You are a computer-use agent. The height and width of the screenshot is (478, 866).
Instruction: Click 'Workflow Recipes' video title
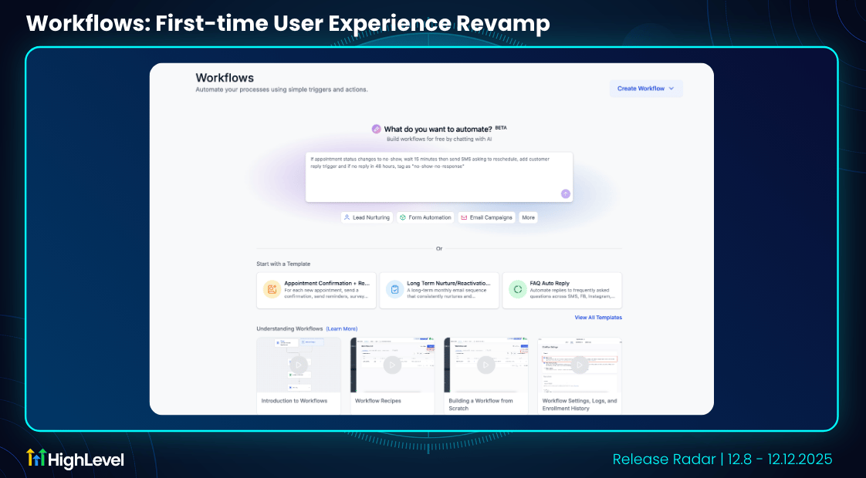[377, 401]
